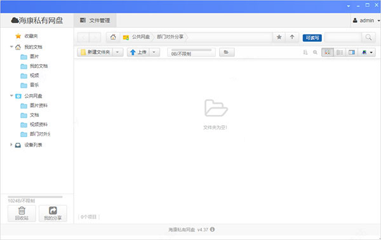The width and height of the screenshot is (381, 240).
Task: Open the 视频资料 folder in sidebar
Action: click(39, 124)
